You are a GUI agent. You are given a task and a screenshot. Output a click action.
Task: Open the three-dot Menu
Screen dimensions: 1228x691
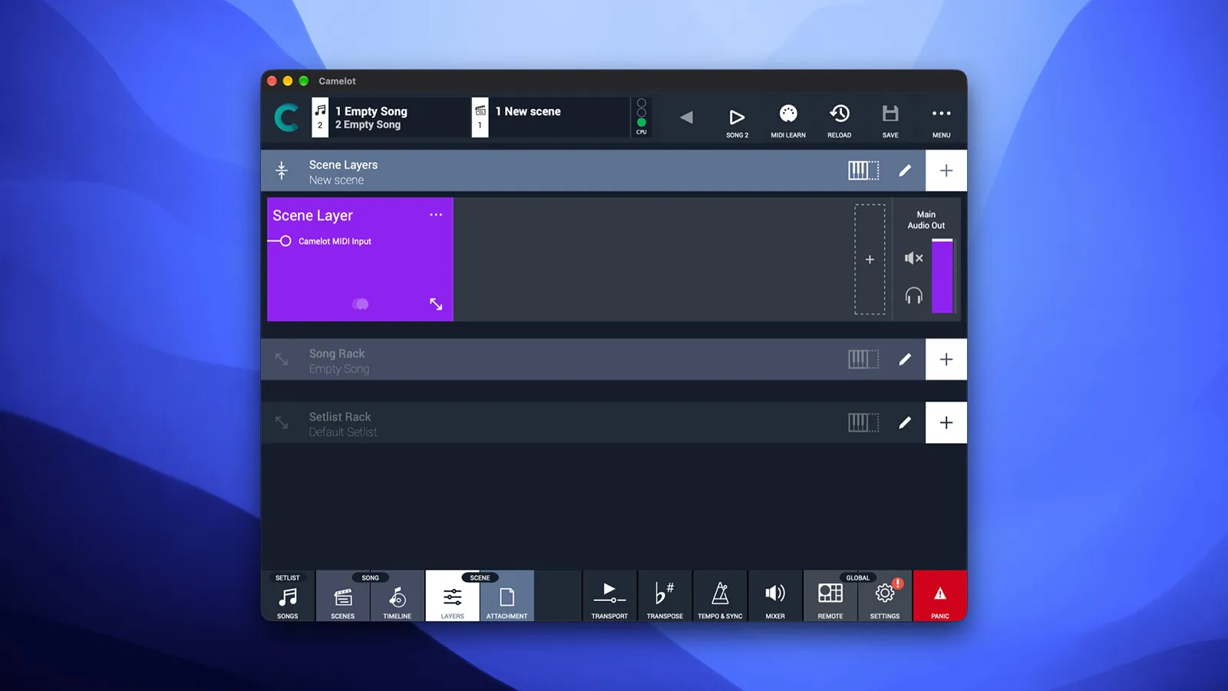click(x=941, y=121)
